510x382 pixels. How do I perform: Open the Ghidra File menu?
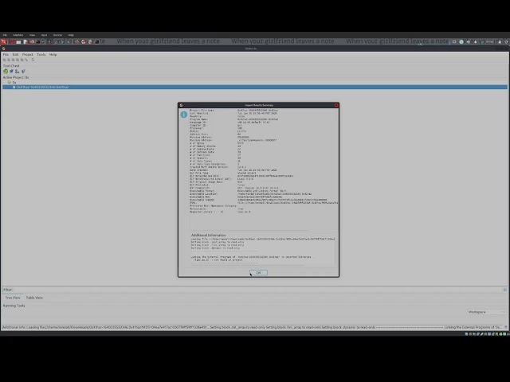(6, 55)
